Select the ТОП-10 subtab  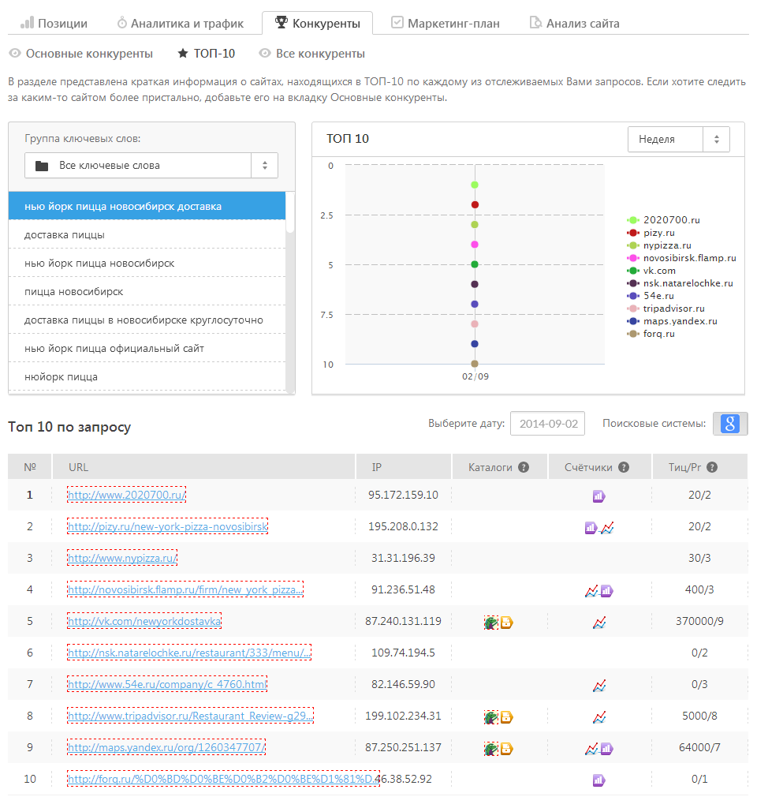[x=207, y=54]
